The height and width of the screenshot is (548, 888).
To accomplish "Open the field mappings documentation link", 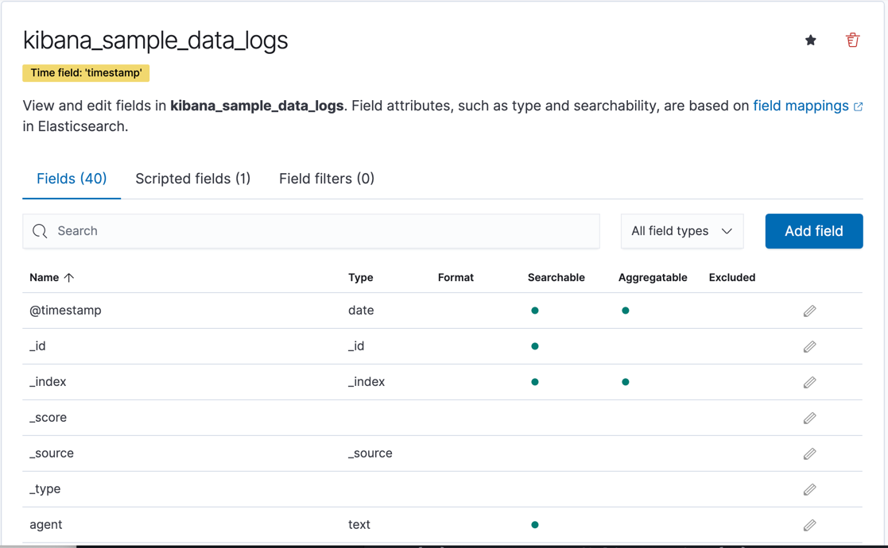I will click(801, 106).
